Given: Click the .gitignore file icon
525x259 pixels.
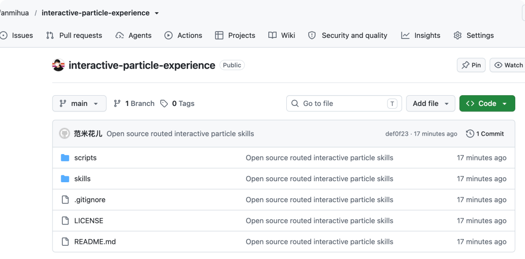Looking at the screenshot, I should pyautogui.click(x=65, y=200).
